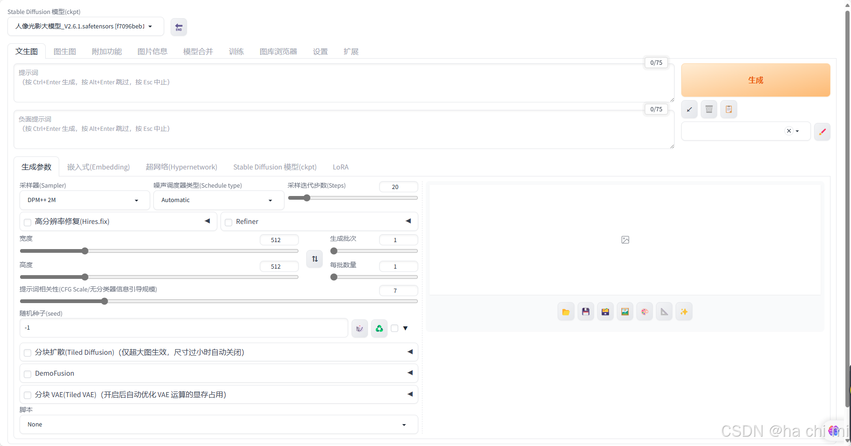Click the 生成批次 batch count slider

pyautogui.click(x=374, y=251)
